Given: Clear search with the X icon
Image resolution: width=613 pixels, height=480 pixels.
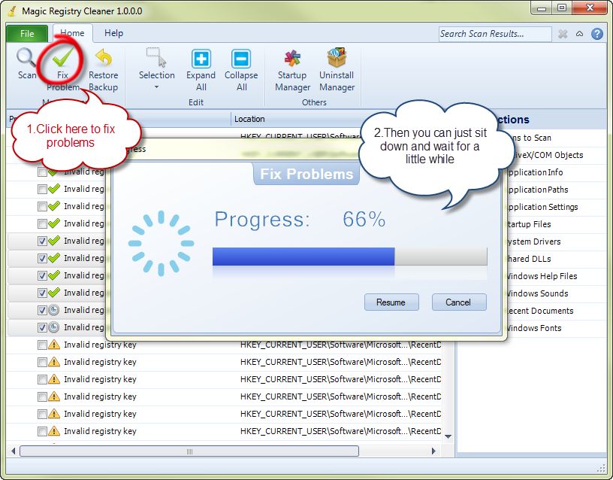Looking at the screenshot, I should tap(563, 34).
